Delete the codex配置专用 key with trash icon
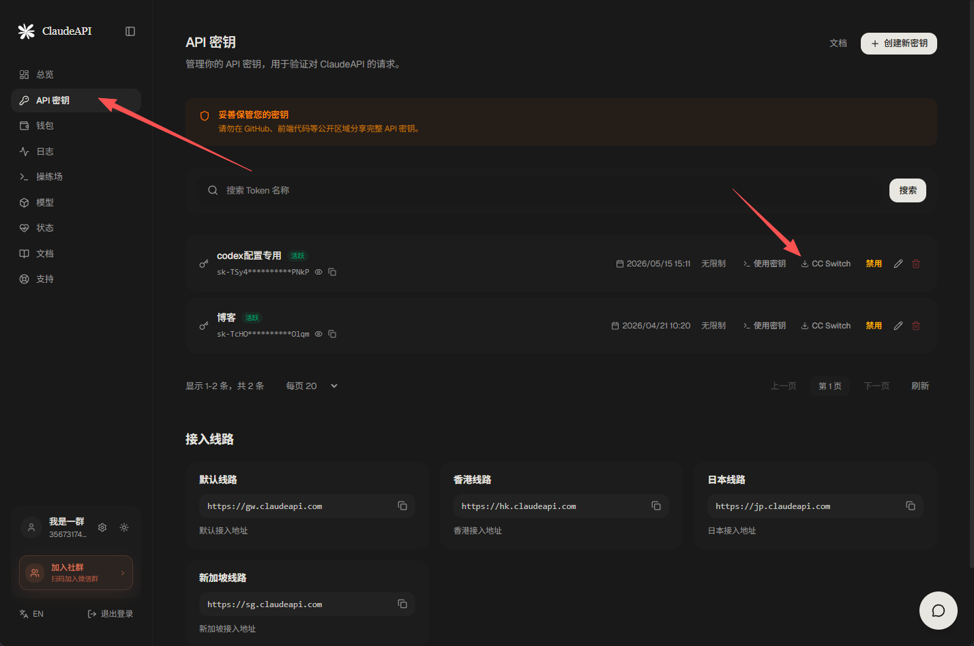Viewport: 974px width, 646px height. [916, 264]
